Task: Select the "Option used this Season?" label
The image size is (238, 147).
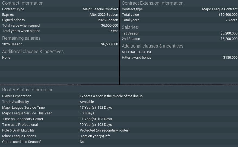Action: [x=22, y=142]
